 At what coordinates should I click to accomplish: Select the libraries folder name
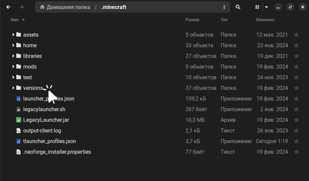pos(33,56)
